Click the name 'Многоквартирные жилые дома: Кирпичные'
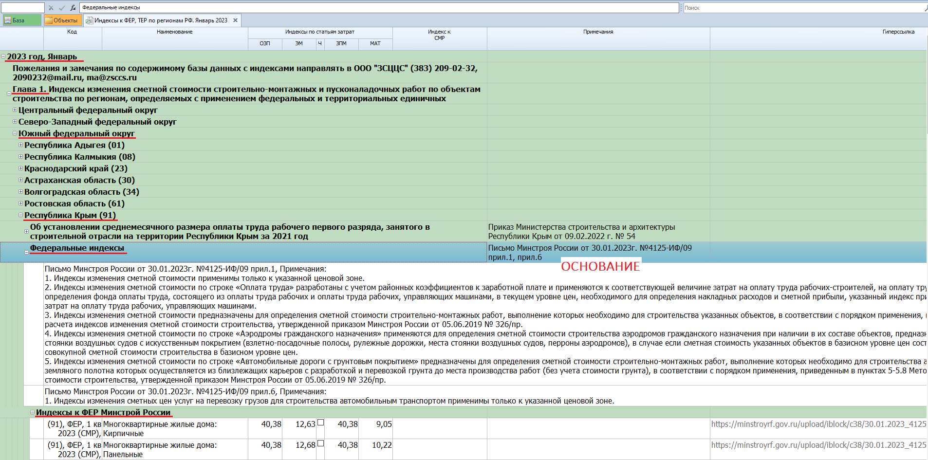The width and height of the screenshot is (928, 460). click(160, 429)
